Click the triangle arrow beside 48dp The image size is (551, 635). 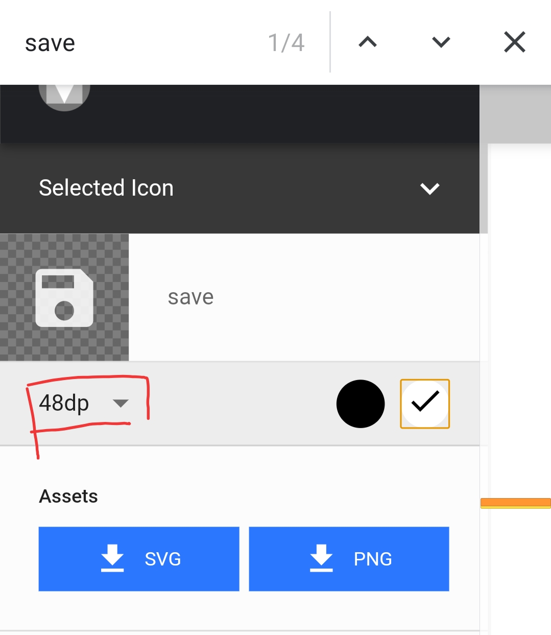pyautogui.click(x=121, y=404)
